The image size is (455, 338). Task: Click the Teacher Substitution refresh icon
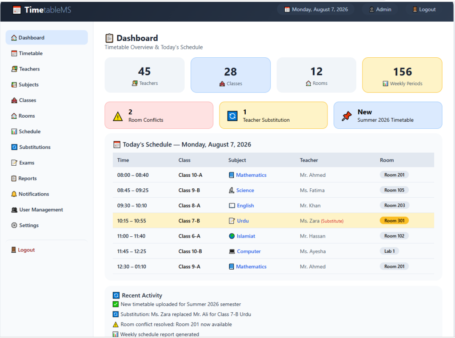[x=232, y=116]
